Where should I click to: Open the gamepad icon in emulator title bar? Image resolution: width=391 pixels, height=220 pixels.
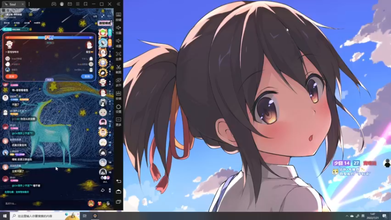point(54,4)
